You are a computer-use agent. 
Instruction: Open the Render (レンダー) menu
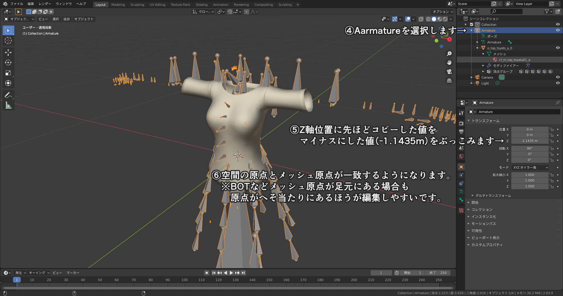coord(45,4)
